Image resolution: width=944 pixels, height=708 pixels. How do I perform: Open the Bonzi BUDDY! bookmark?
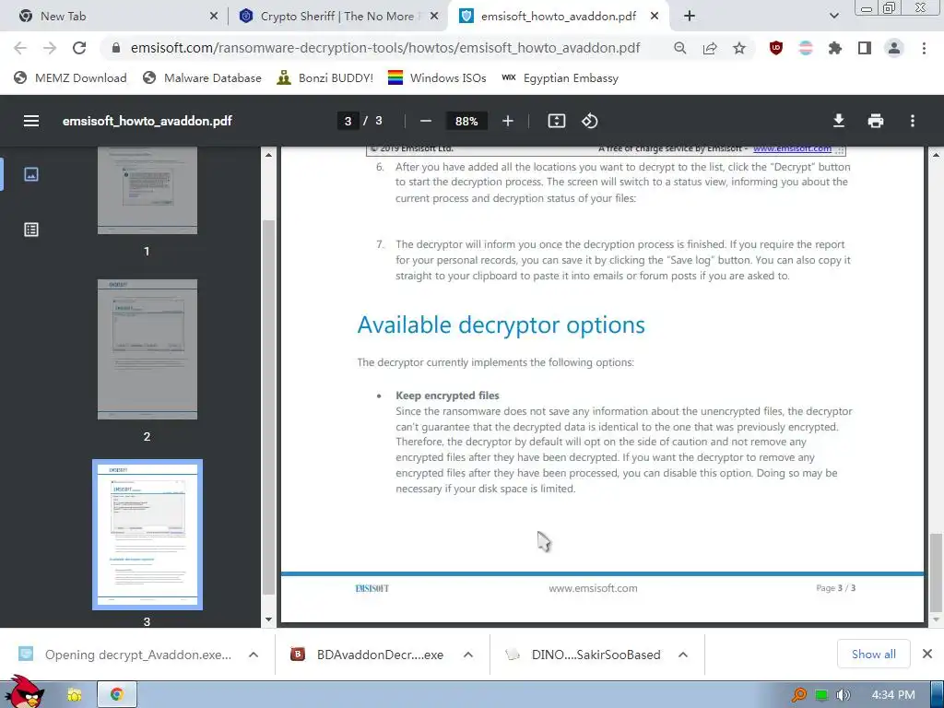pos(325,78)
